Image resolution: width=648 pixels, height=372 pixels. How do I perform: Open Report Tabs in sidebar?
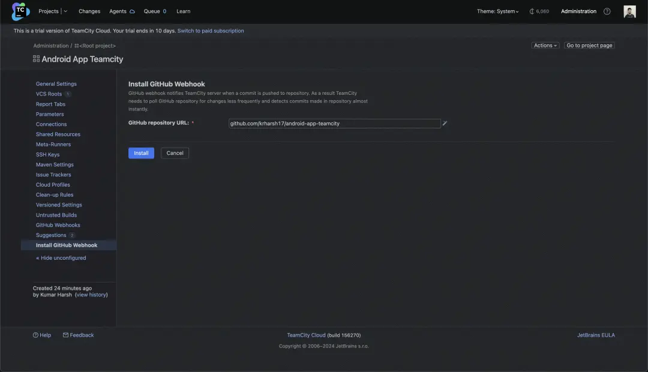(50, 104)
